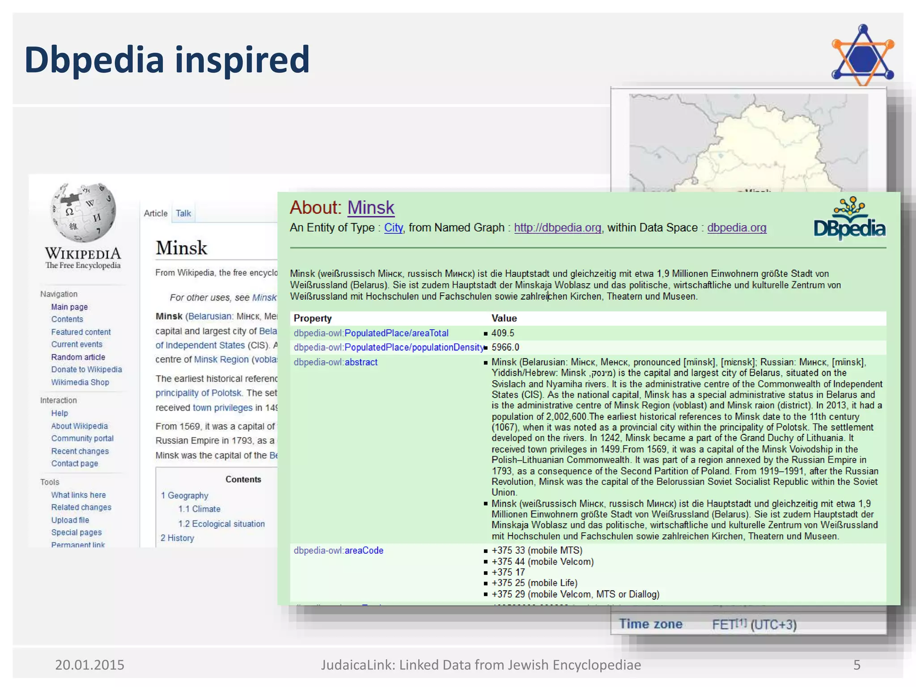Click Donate to Wikipedia

86,369
